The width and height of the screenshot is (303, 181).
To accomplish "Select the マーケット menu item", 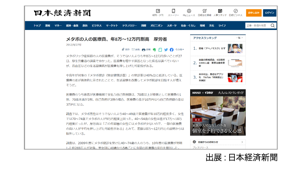I will pos(112,25).
